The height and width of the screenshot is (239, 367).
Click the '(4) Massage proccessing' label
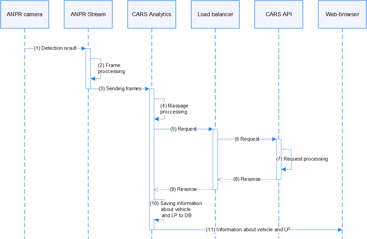click(173, 109)
